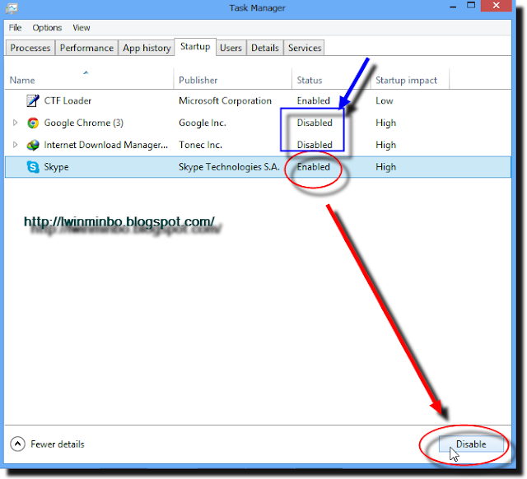The width and height of the screenshot is (527, 479).
Task: Expand the Google Chrome (3) group
Action: click(x=15, y=123)
